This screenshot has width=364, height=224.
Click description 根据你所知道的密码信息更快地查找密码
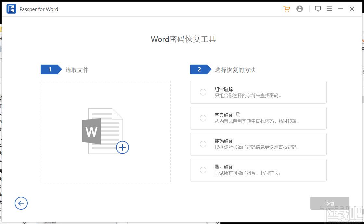point(257,147)
